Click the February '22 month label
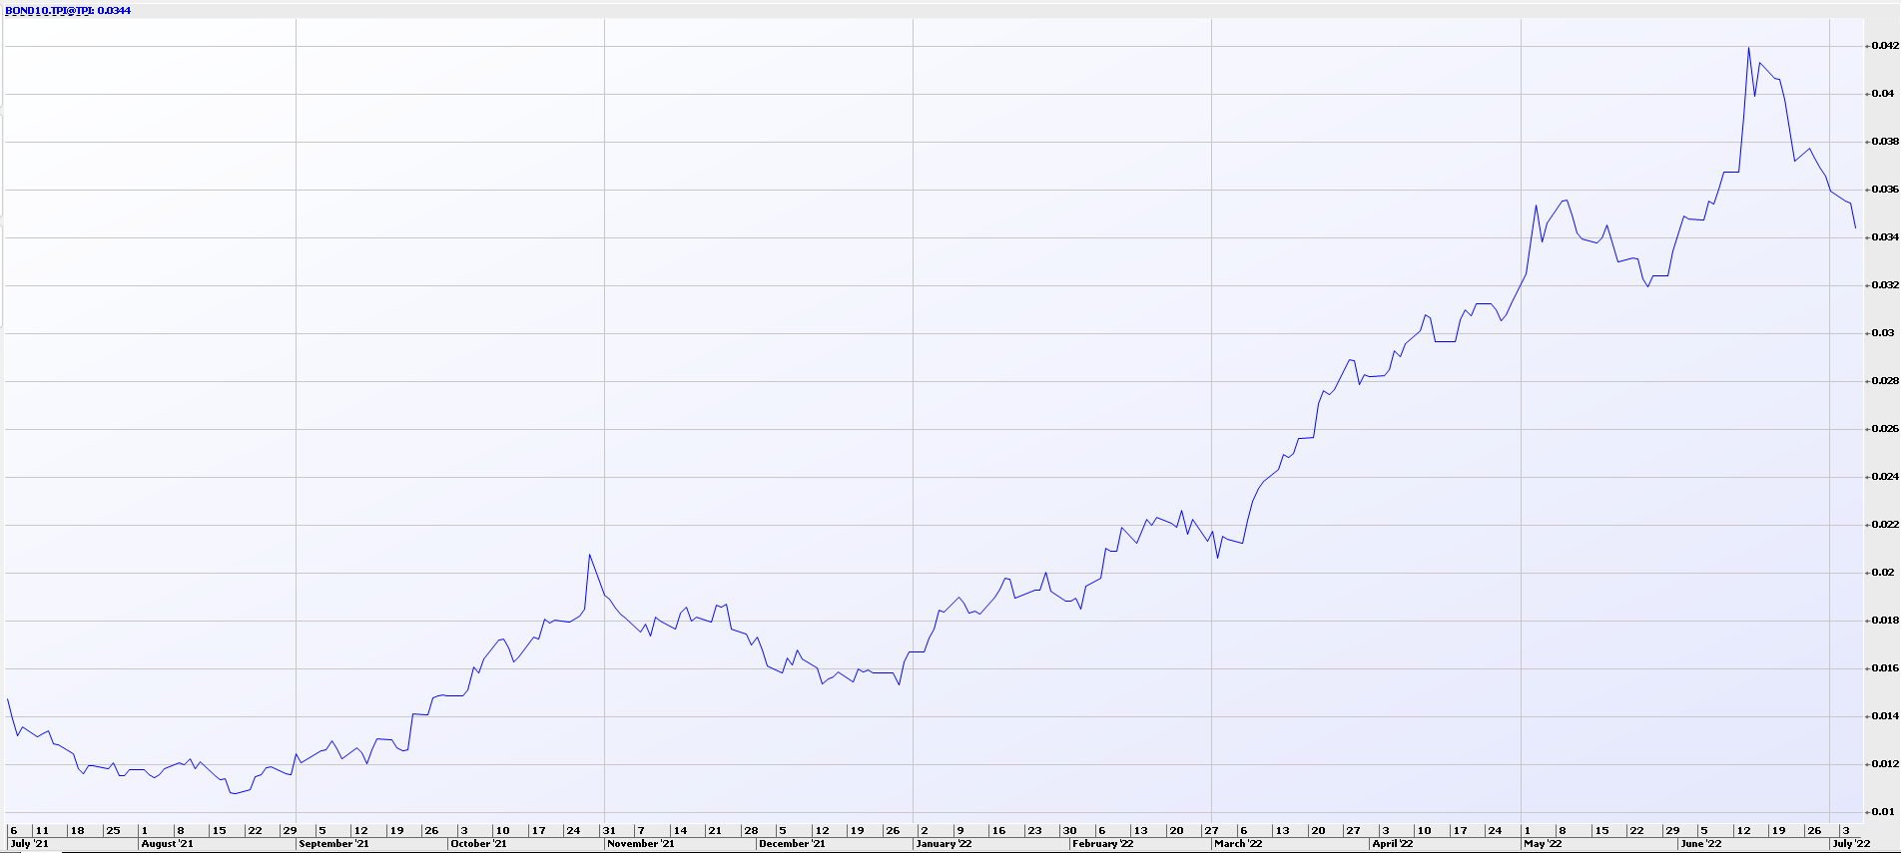This screenshot has height=853, width=1901. pyautogui.click(x=1102, y=844)
